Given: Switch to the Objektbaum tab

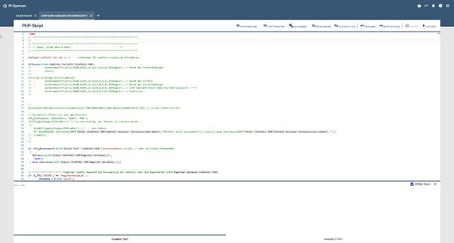Looking at the screenshot, I should pyautogui.click(x=24, y=16).
